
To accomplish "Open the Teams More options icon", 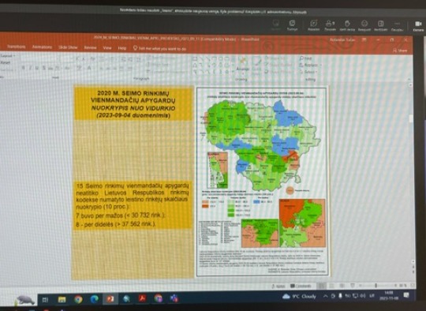I will [x=397, y=25].
